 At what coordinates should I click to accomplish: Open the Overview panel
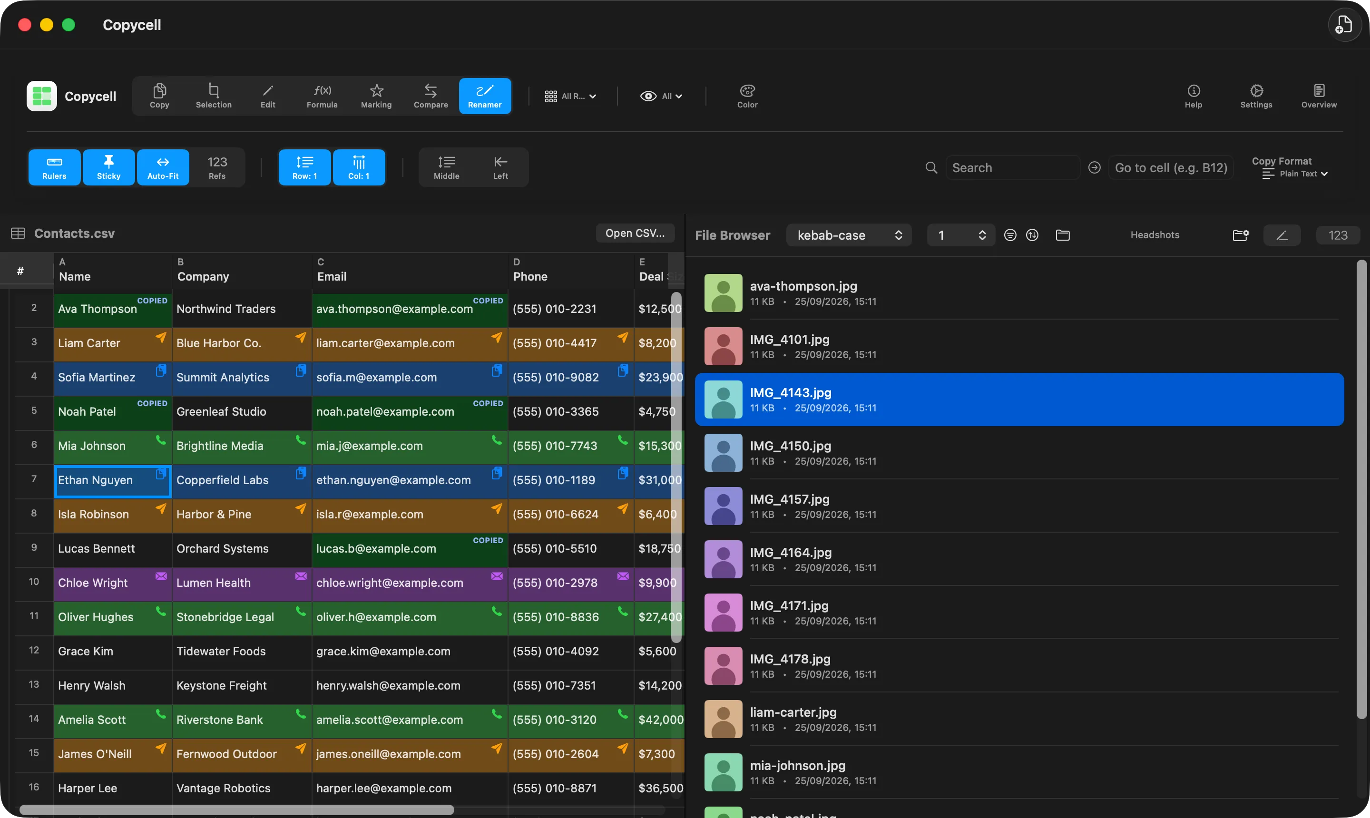coord(1319,96)
